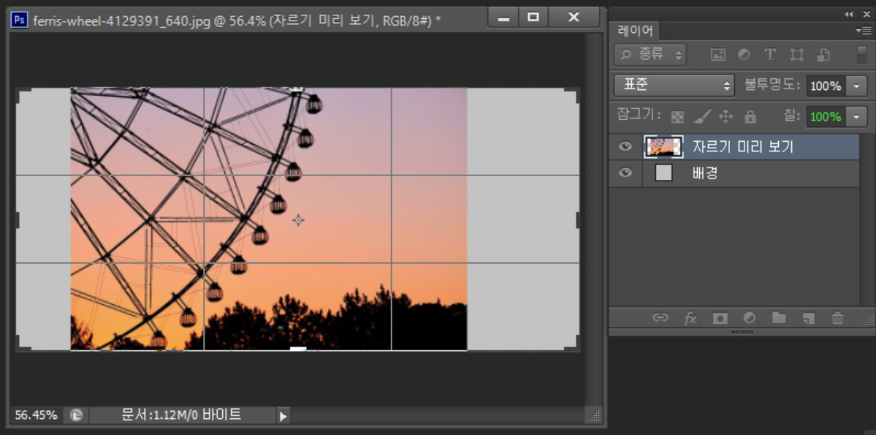876x435 pixels.
Task: Click the layers panel bottom grip bar
Action: coord(742,332)
